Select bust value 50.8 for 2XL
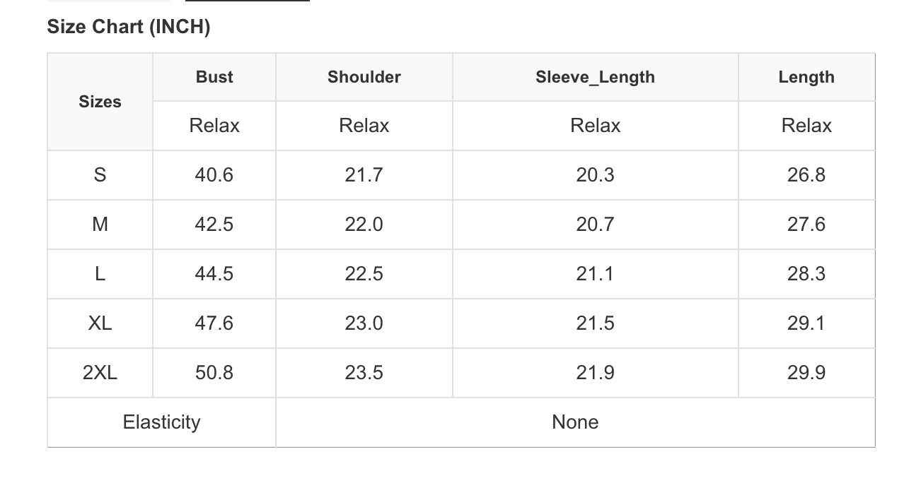The height and width of the screenshot is (483, 921). coord(214,373)
